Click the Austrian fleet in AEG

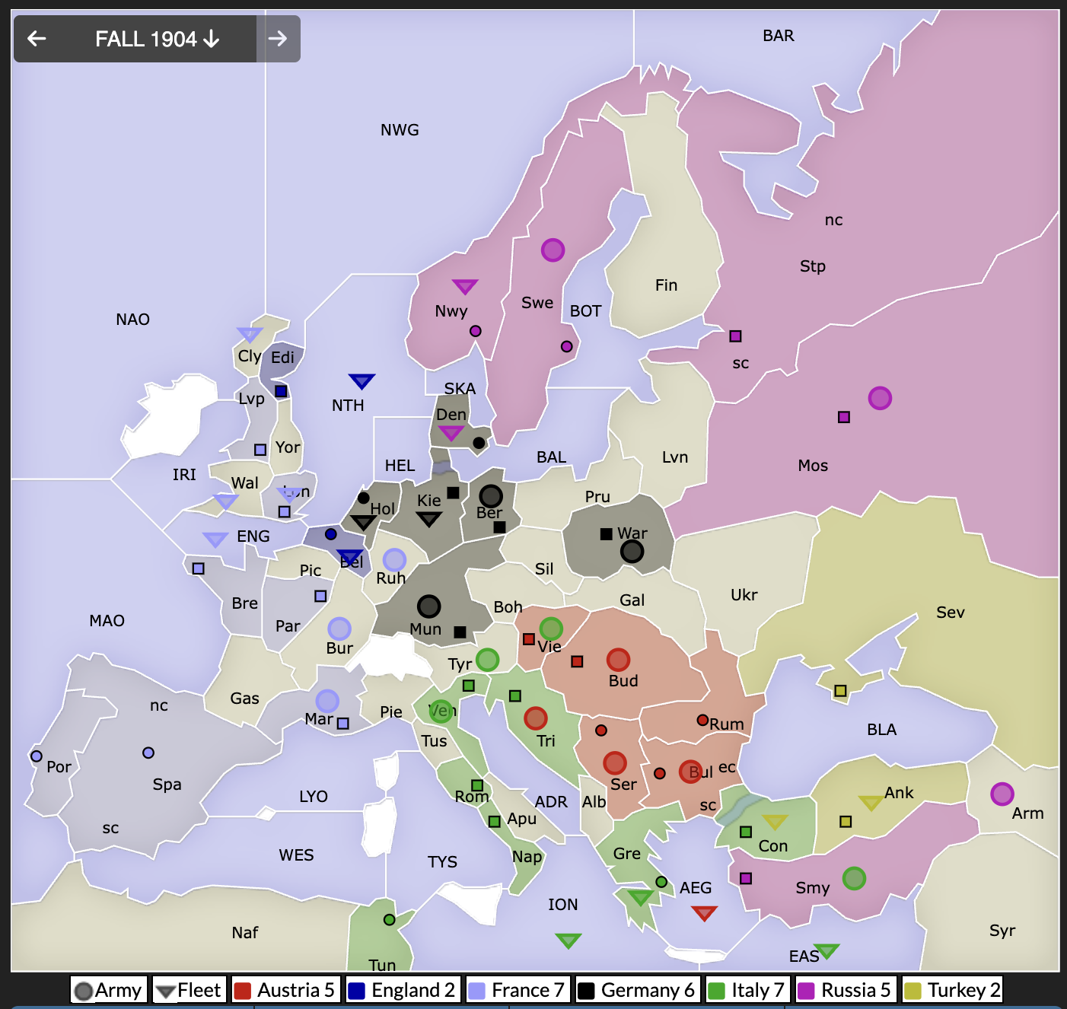click(704, 912)
